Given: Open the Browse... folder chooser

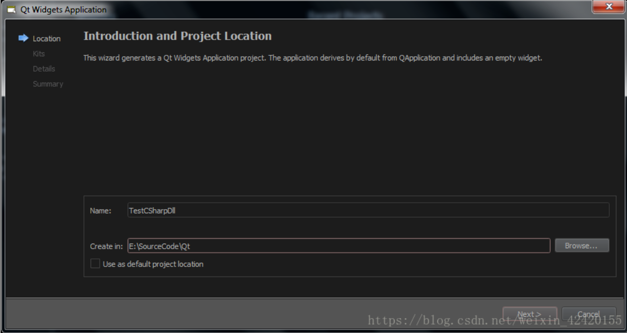Looking at the screenshot, I should tap(582, 246).
